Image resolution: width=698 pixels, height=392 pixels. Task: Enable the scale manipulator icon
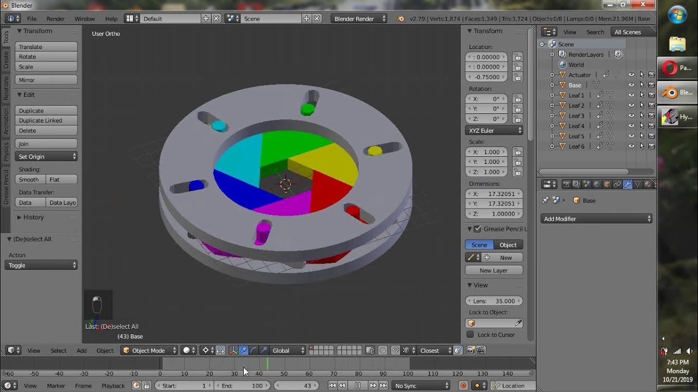point(264,350)
